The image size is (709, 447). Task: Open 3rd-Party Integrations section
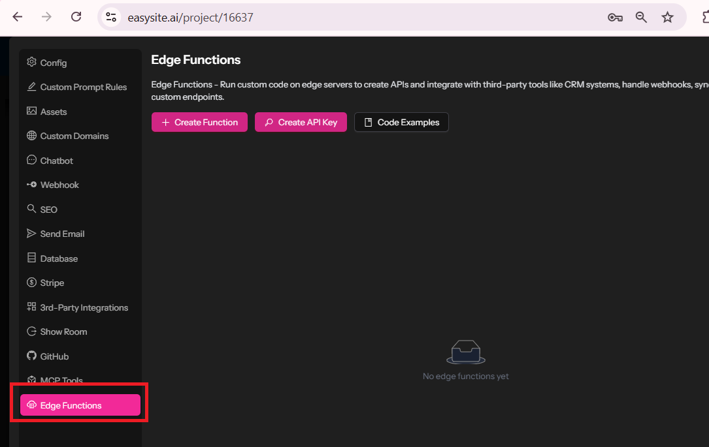[x=84, y=307]
